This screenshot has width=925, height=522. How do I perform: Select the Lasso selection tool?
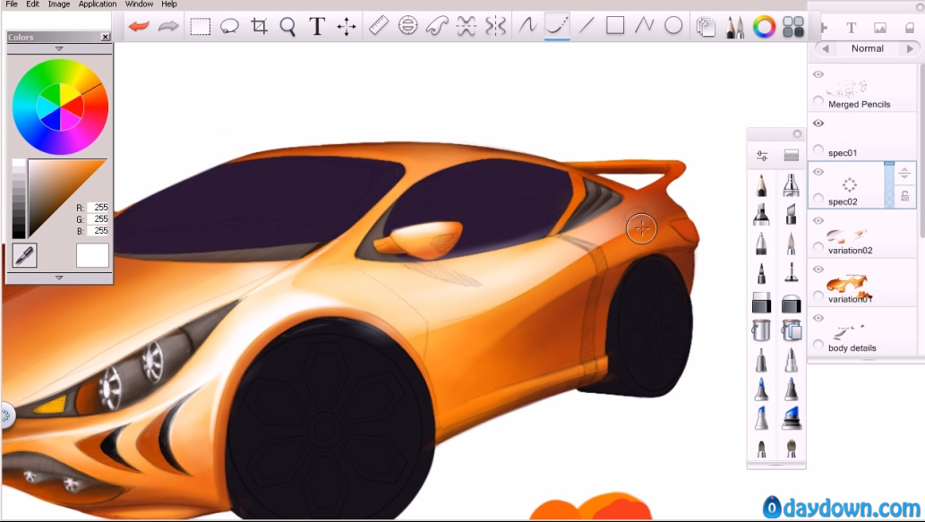coord(229,26)
